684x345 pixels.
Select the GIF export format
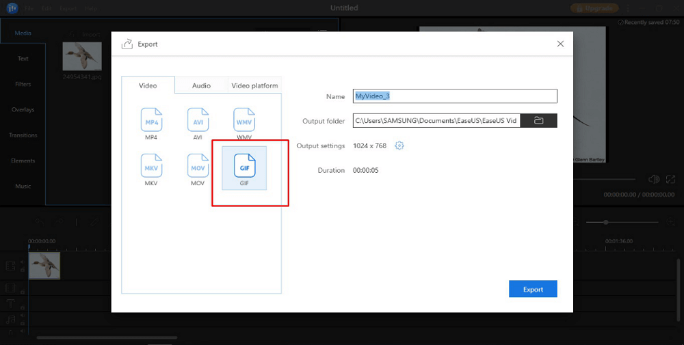click(x=244, y=167)
